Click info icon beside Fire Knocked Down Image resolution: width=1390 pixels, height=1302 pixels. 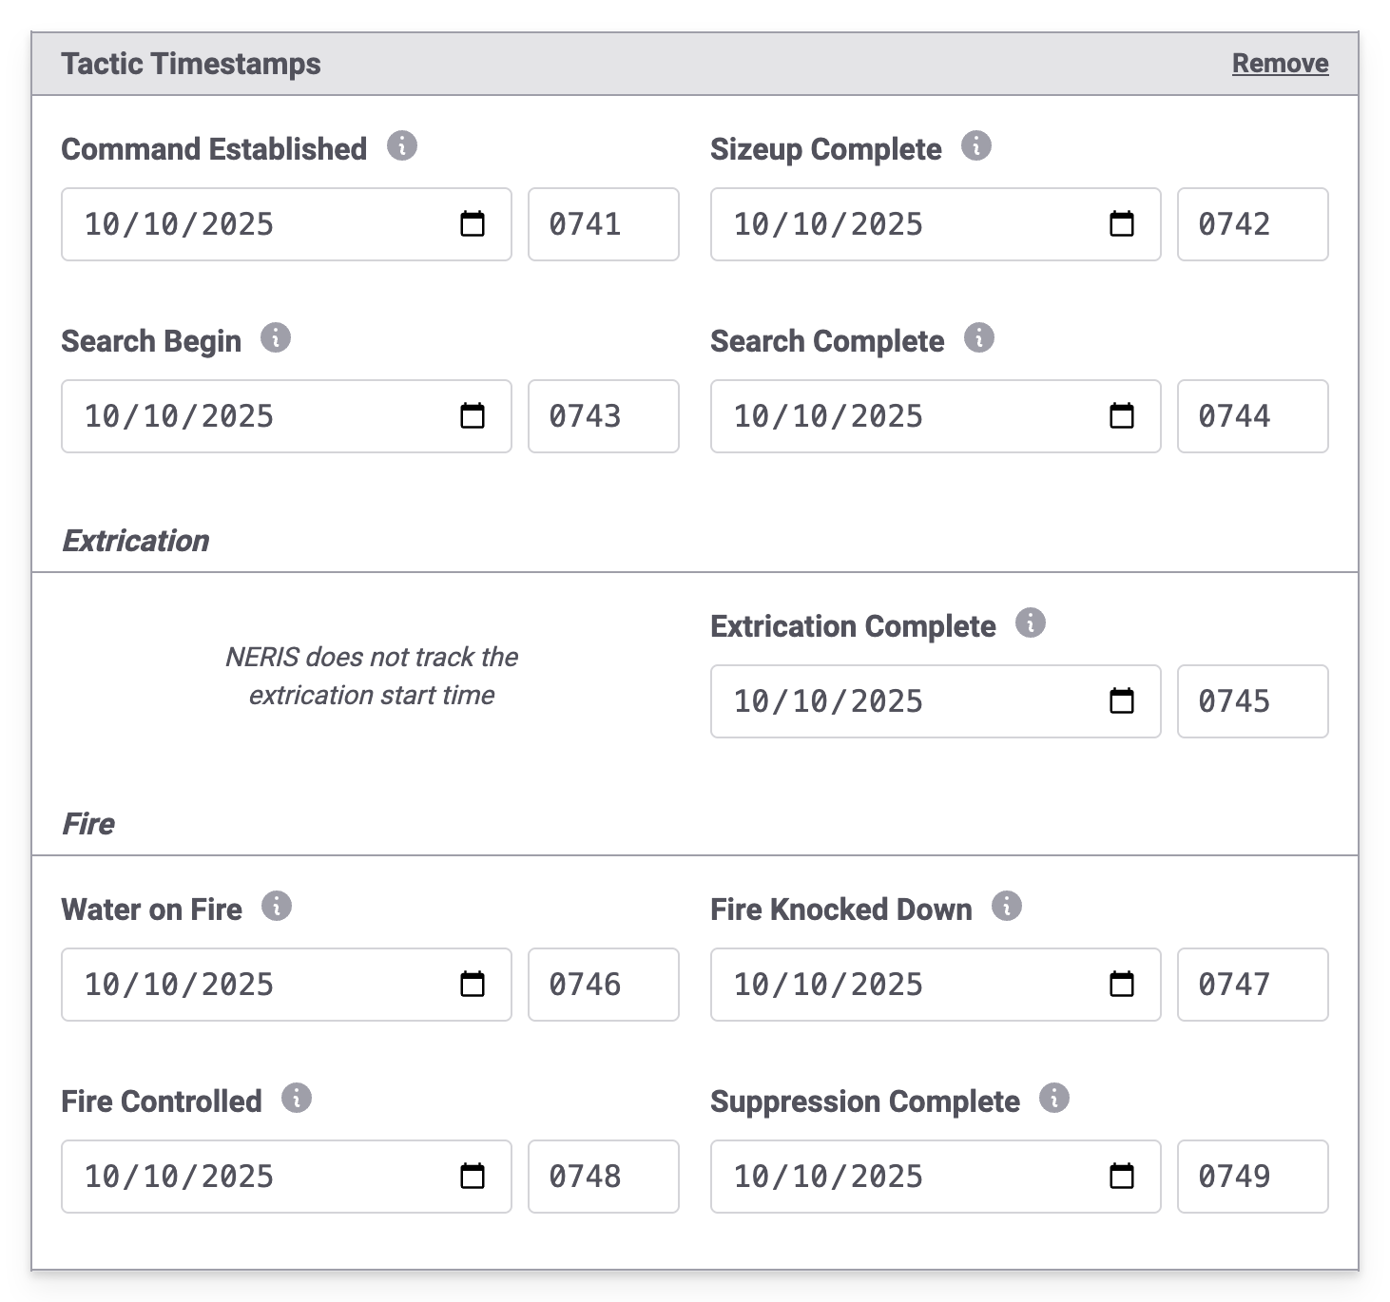(x=1007, y=907)
